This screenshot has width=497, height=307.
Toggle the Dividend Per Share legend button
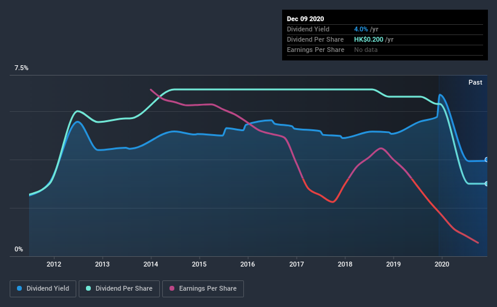(x=119, y=289)
